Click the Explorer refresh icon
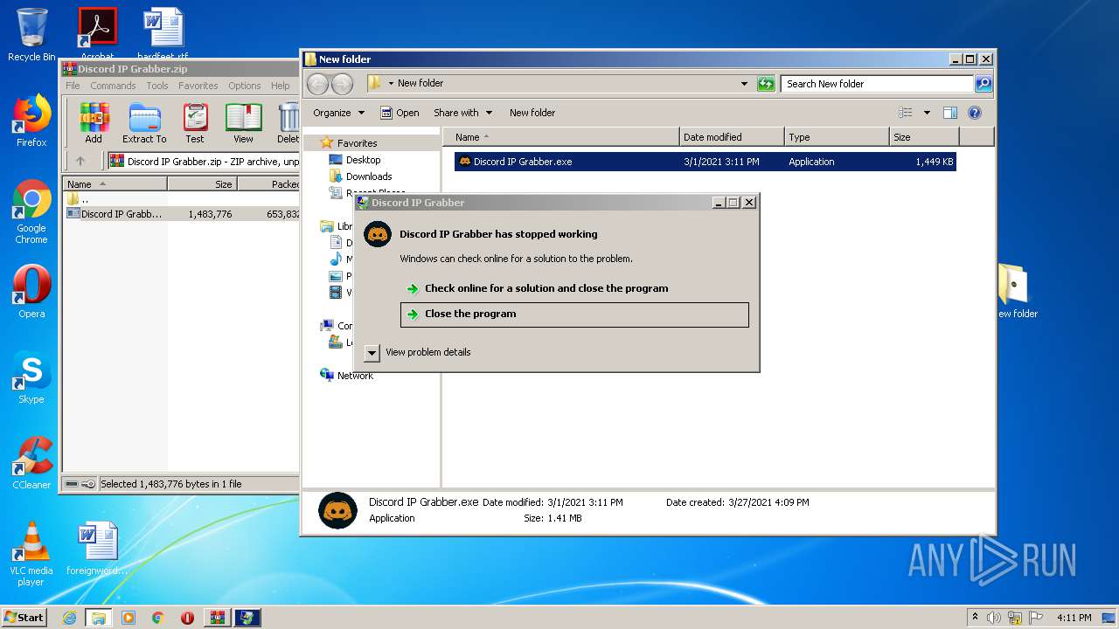 coord(766,84)
